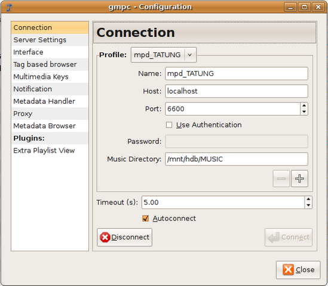Click into the Name field
328x286 pixels.
coord(237,73)
